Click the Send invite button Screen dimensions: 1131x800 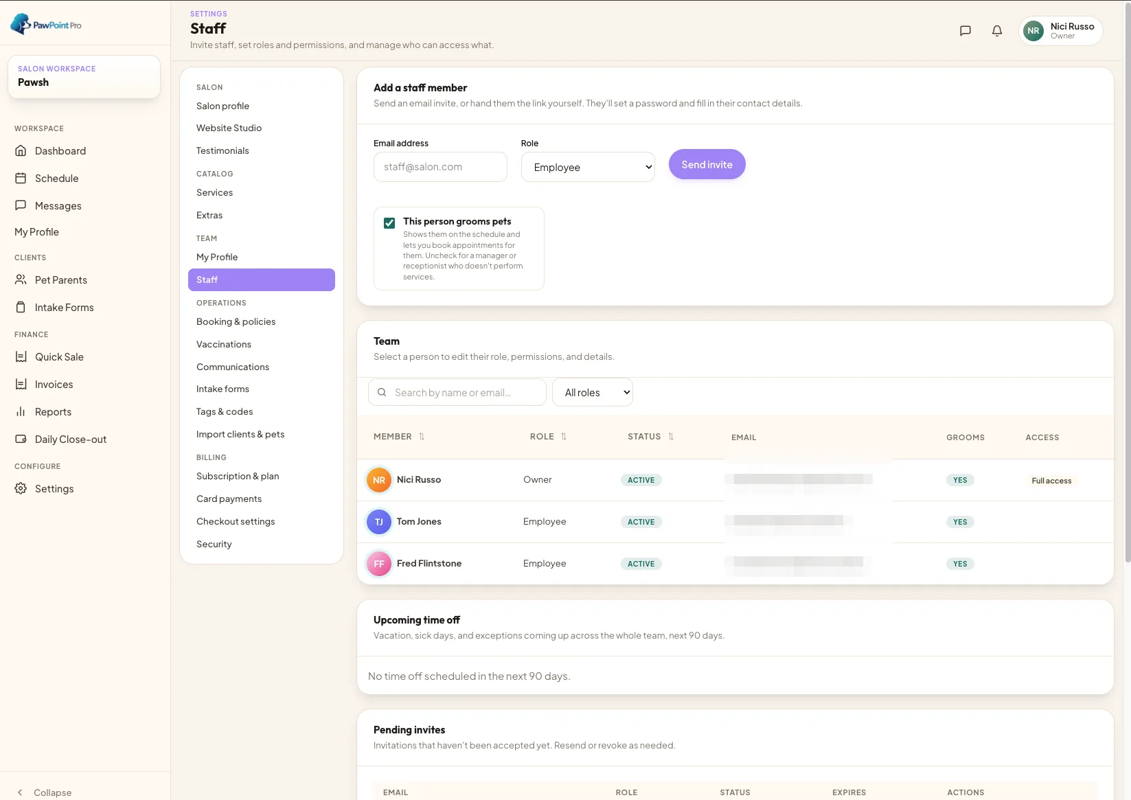tap(707, 164)
